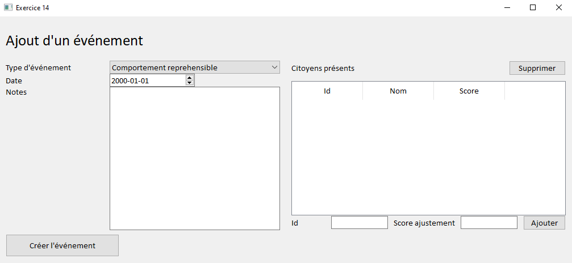Focus the Notes text area
Viewport: 572px width, 263px height.
195,159
